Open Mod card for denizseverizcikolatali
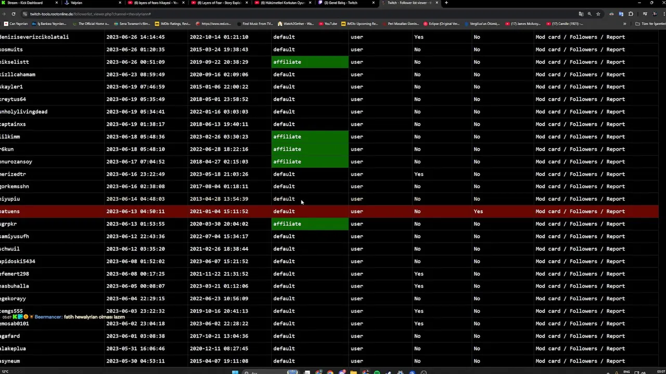 (x=548, y=37)
